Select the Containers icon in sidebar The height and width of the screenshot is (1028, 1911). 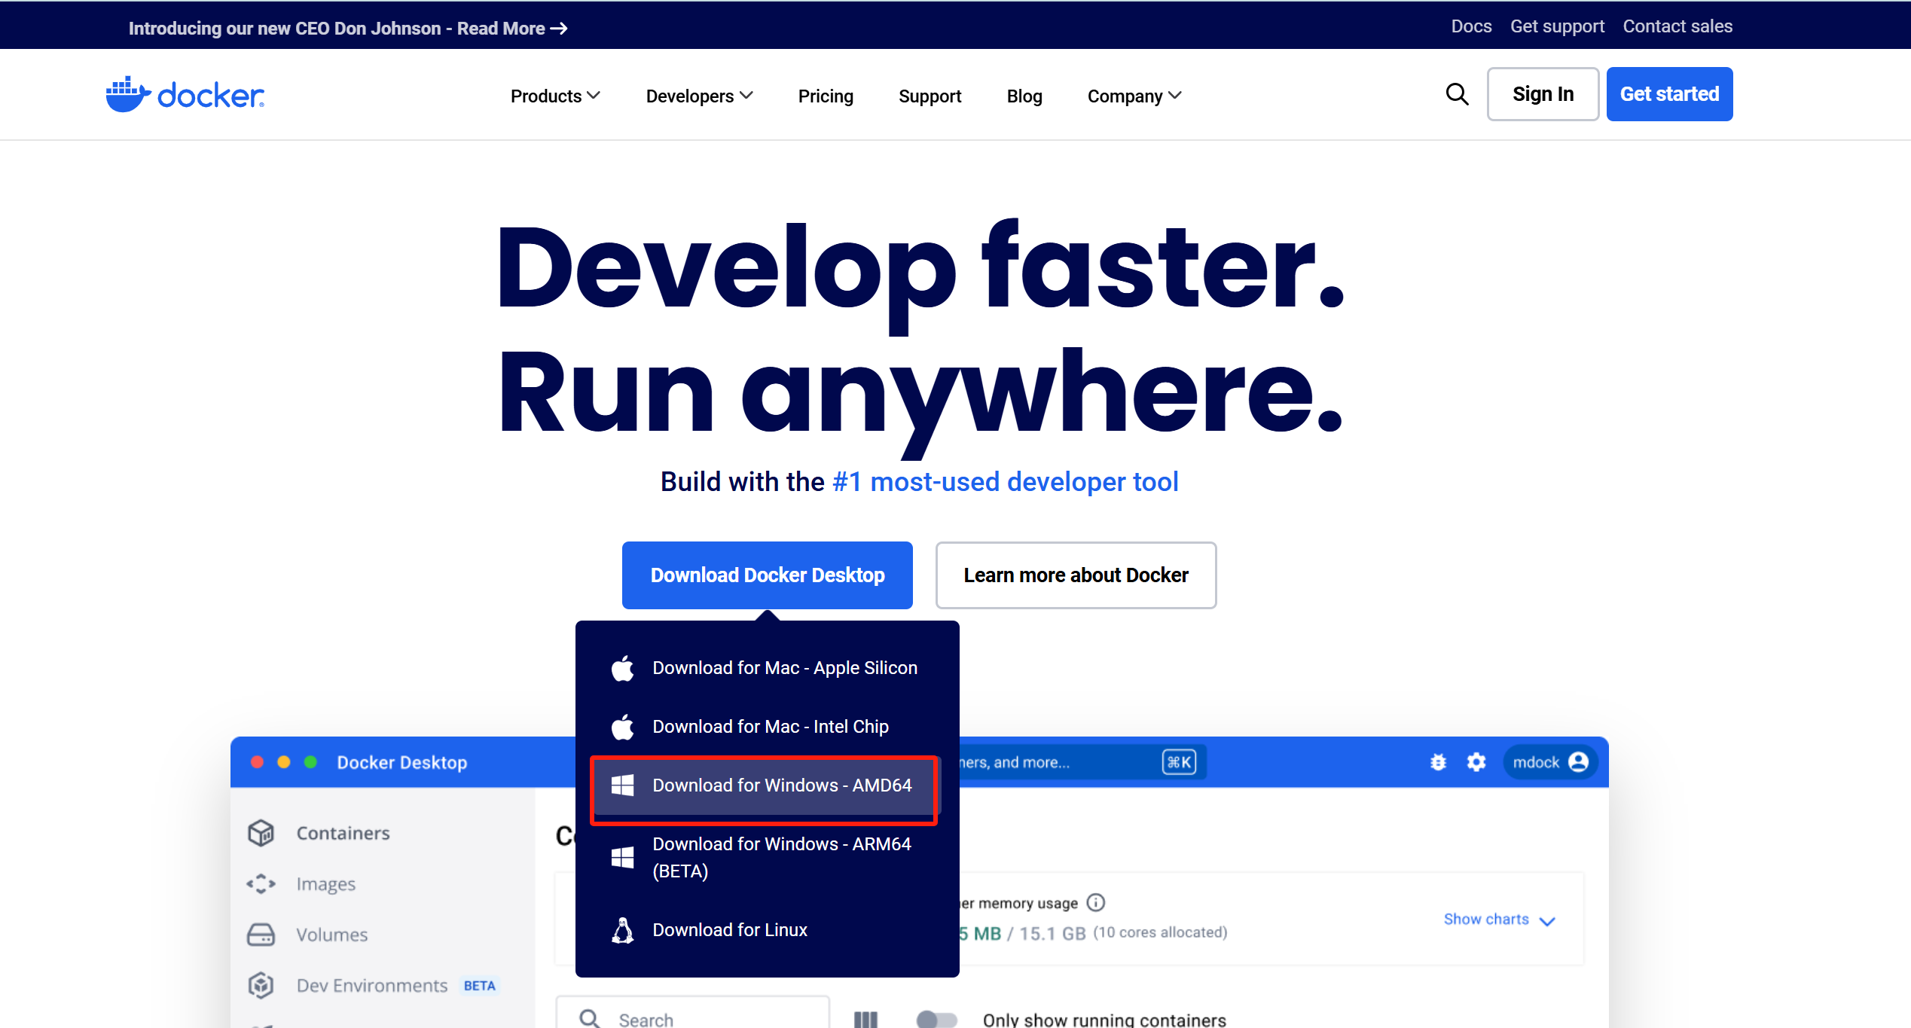pos(261,833)
